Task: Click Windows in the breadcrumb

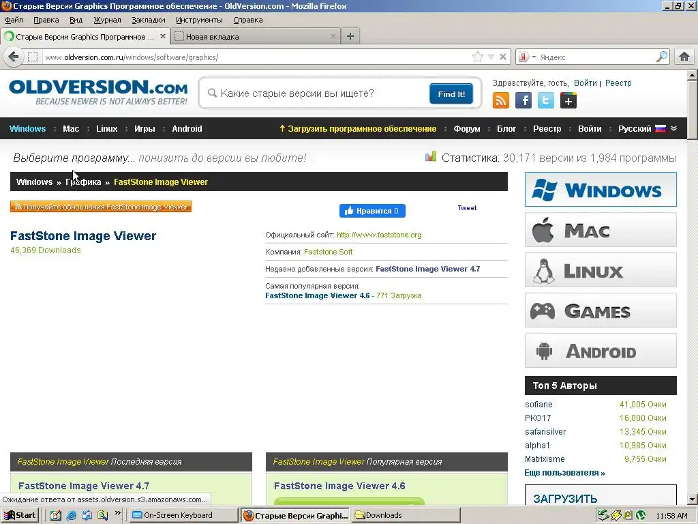Action: coord(34,181)
